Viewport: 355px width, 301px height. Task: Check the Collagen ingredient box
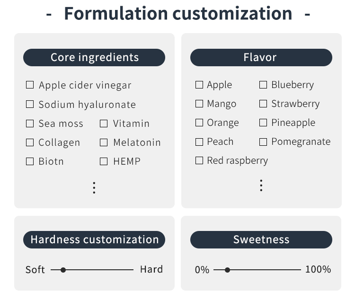[30, 142]
